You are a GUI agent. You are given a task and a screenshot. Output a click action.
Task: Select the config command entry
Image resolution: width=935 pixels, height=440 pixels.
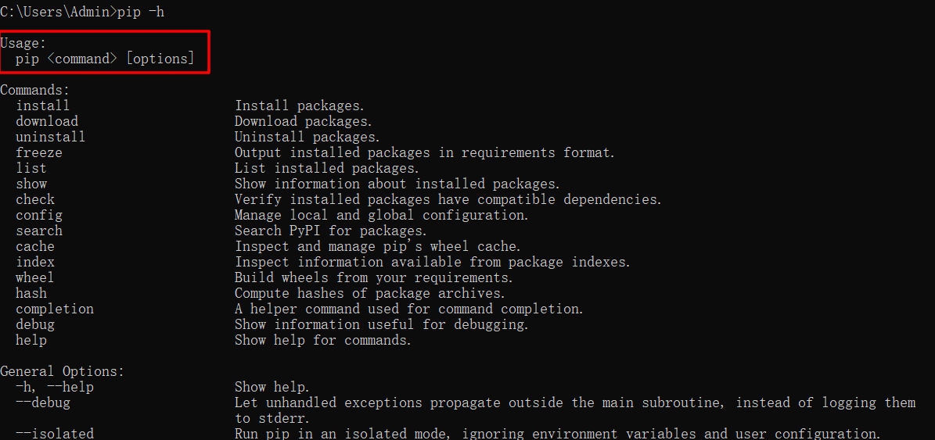pyautogui.click(x=39, y=215)
